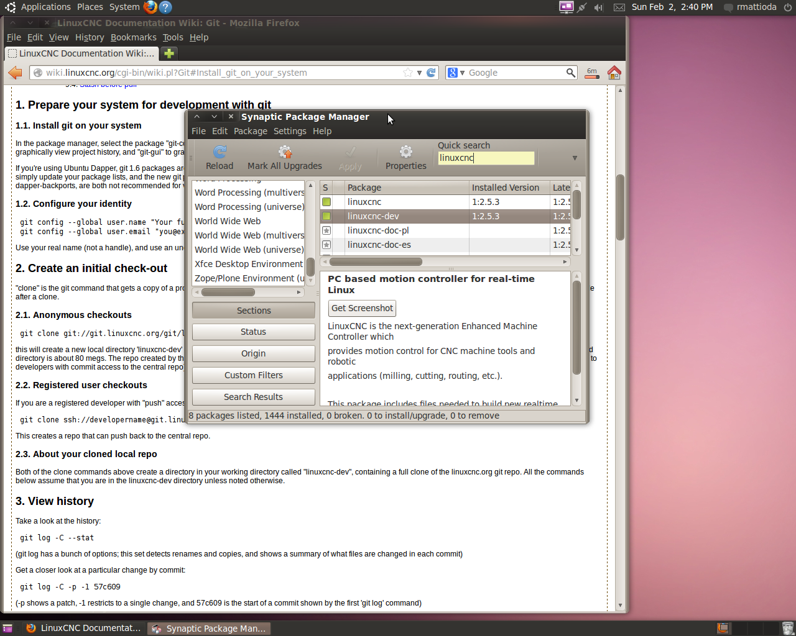796x636 pixels.
Task: Select Xfce Desktop Environment section
Action: (x=248, y=264)
